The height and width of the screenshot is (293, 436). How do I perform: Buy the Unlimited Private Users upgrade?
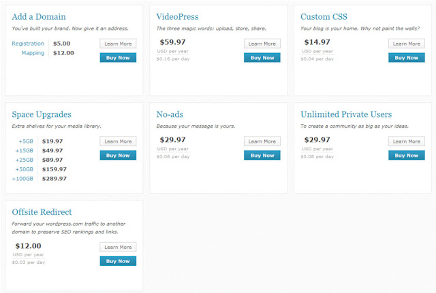pyautogui.click(x=407, y=155)
